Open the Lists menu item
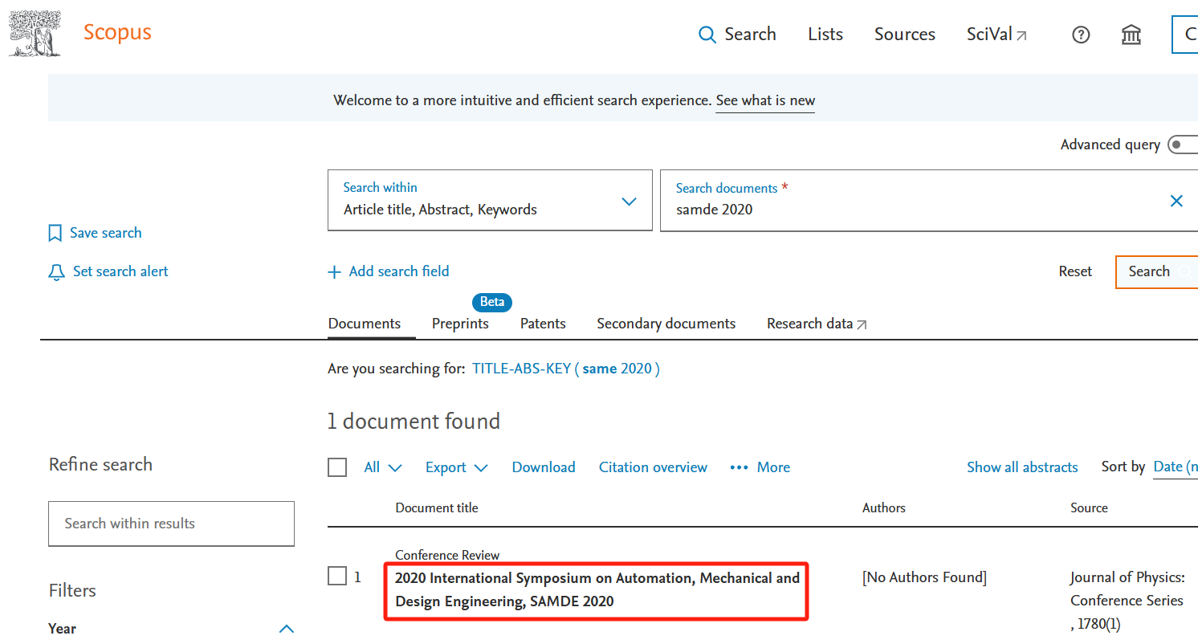The image size is (1198, 644). (825, 35)
